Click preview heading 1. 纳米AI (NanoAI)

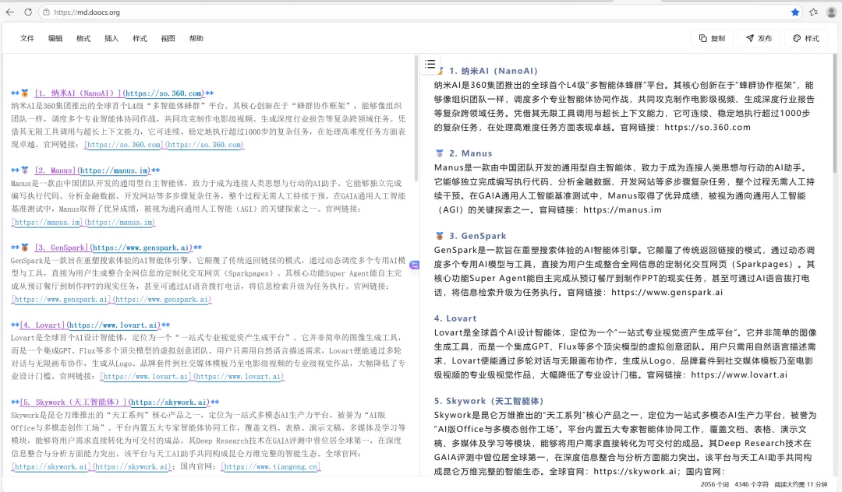pos(493,71)
